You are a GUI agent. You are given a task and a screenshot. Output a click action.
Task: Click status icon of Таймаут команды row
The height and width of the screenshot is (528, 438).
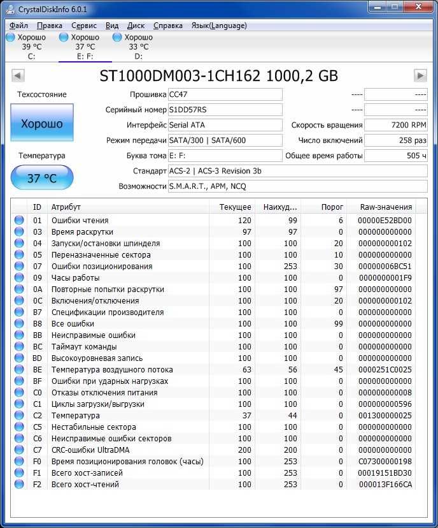click(19, 346)
